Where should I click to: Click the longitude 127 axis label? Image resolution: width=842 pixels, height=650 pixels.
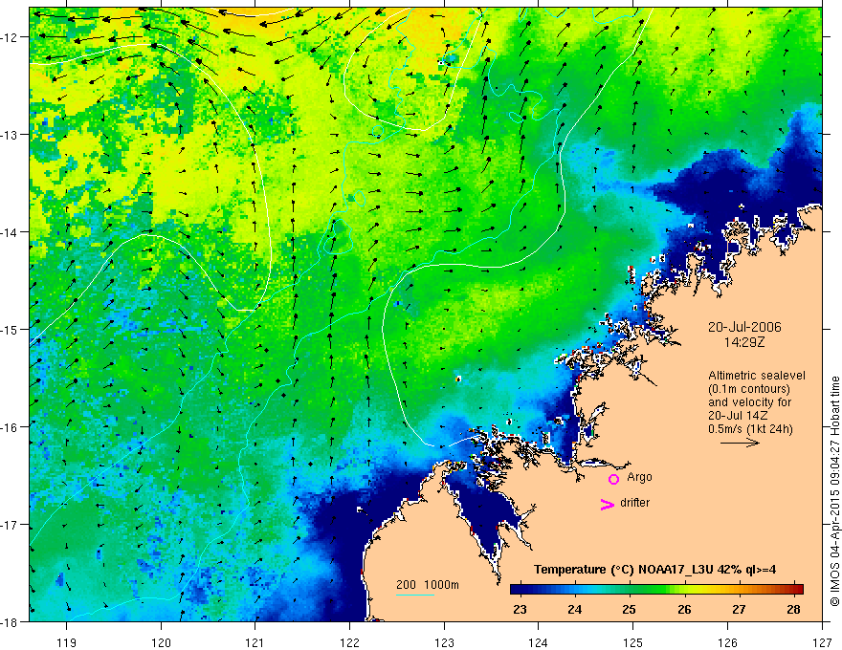click(x=822, y=642)
